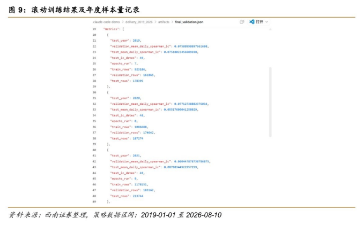Open the file with the 打开 button

[260, 22]
